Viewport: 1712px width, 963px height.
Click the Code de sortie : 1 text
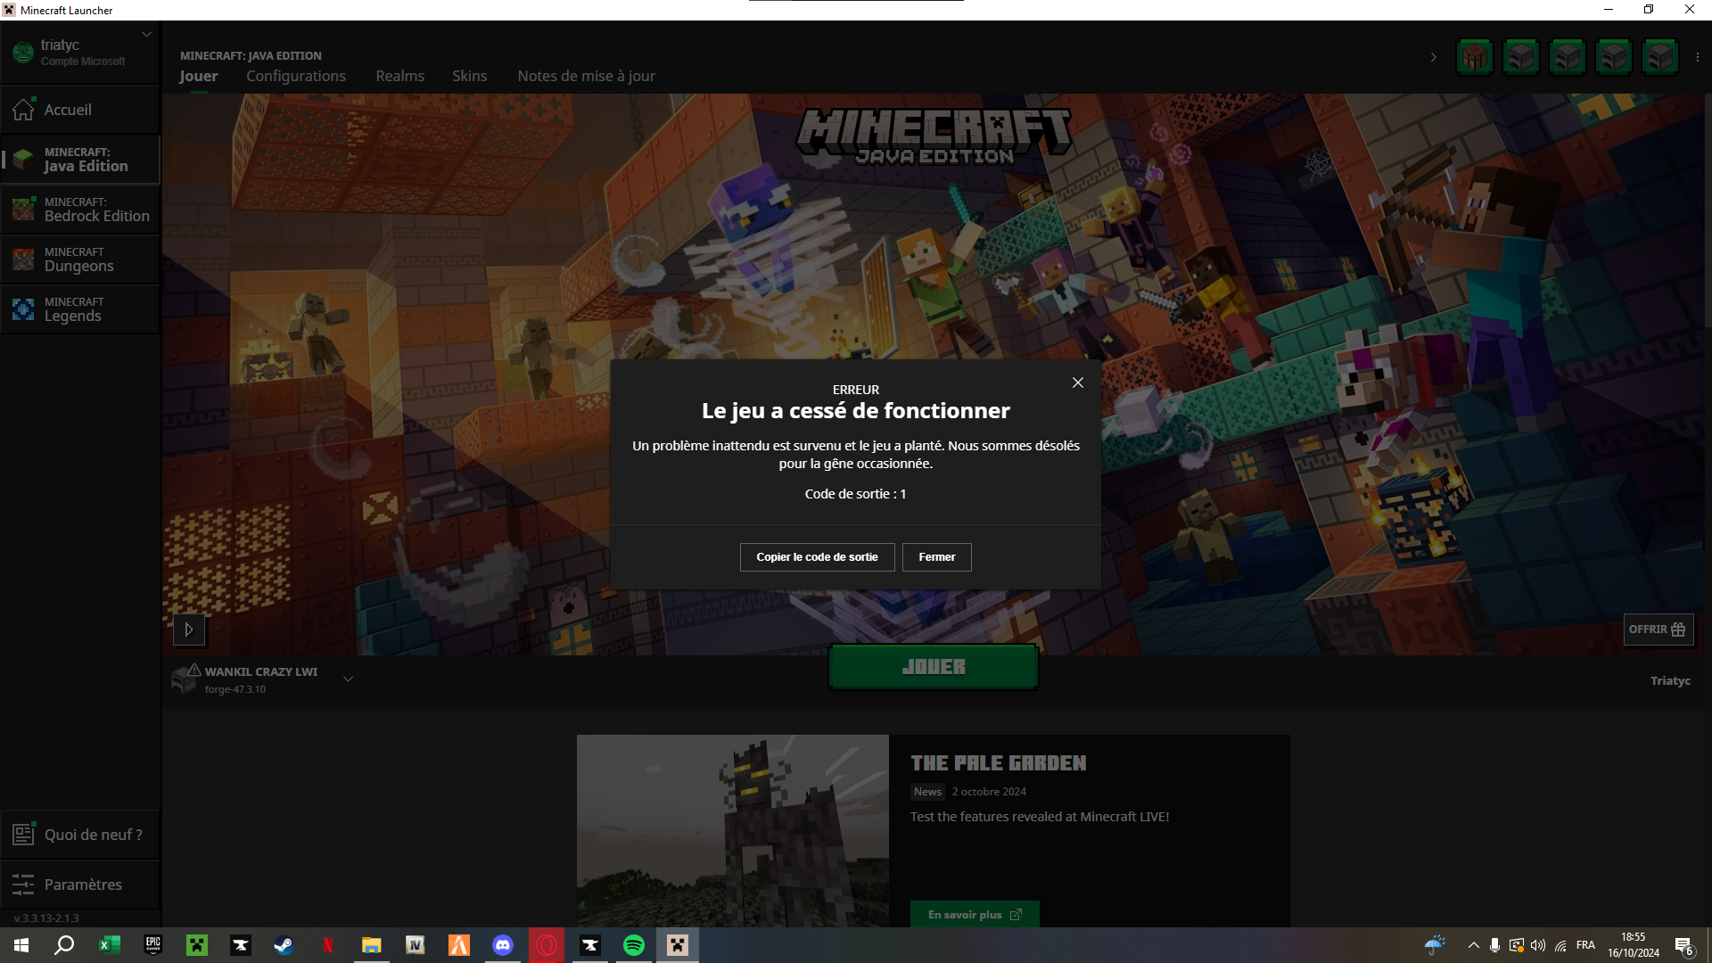coord(855,494)
